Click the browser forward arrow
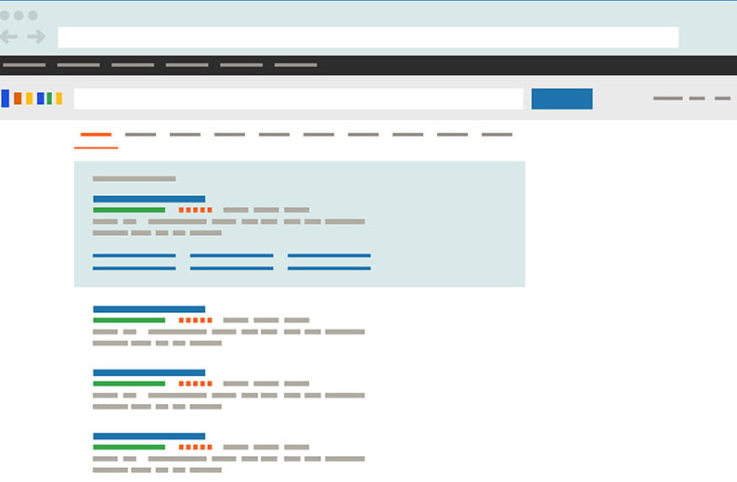 click(36, 36)
